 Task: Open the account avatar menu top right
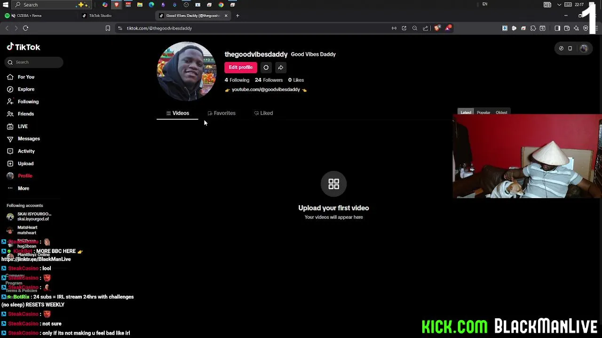[584, 48]
